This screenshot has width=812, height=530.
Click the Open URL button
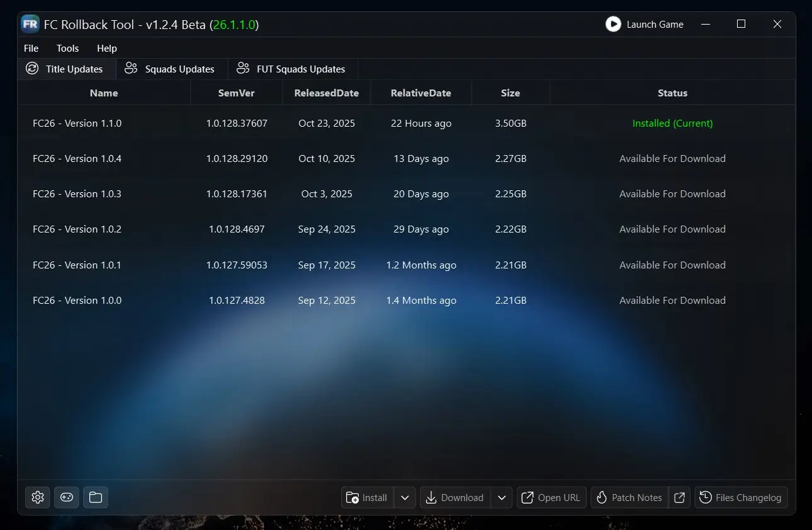click(551, 497)
